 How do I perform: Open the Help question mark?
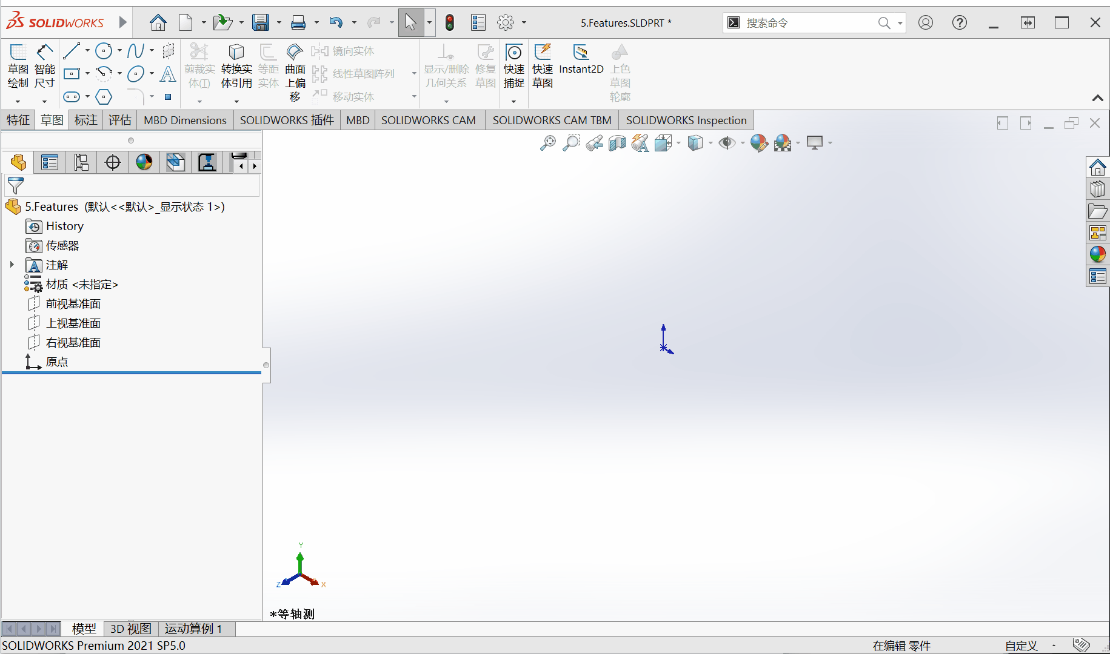tap(959, 23)
